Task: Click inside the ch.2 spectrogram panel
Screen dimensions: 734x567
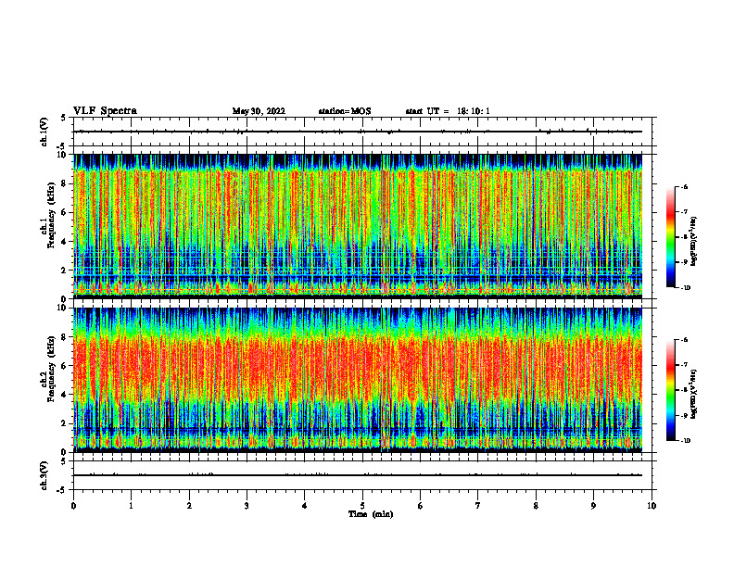Action: [x=358, y=380]
